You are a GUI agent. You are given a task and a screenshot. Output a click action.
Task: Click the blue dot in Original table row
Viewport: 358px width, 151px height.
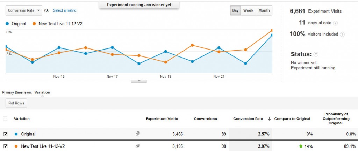point(16,134)
